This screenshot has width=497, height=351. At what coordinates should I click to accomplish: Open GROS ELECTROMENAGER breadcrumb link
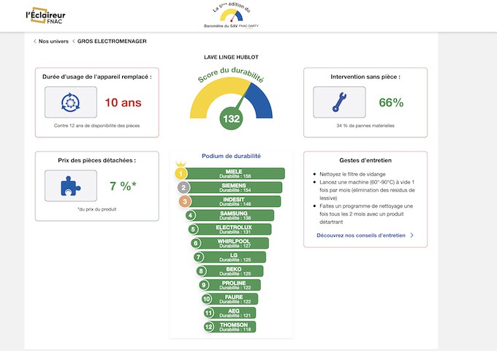tap(112, 41)
